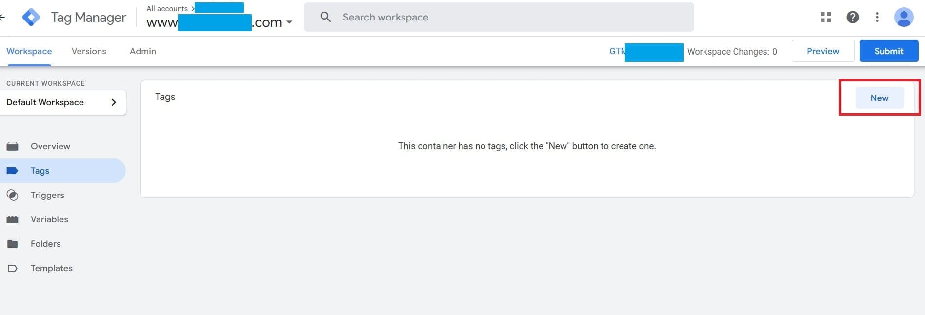Click the Tag Manager diamond logo

coord(31,17)
